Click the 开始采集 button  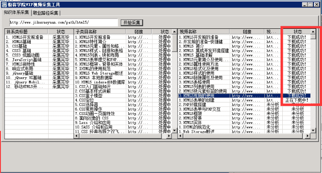click(x=132, y=23)
